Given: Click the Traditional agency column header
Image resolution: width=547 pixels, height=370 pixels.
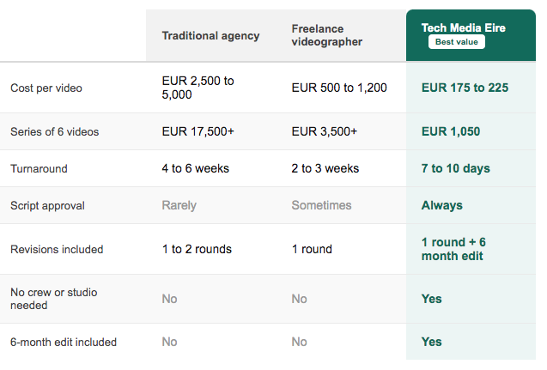Looking at the screenshot, I should tap(210, 35).
